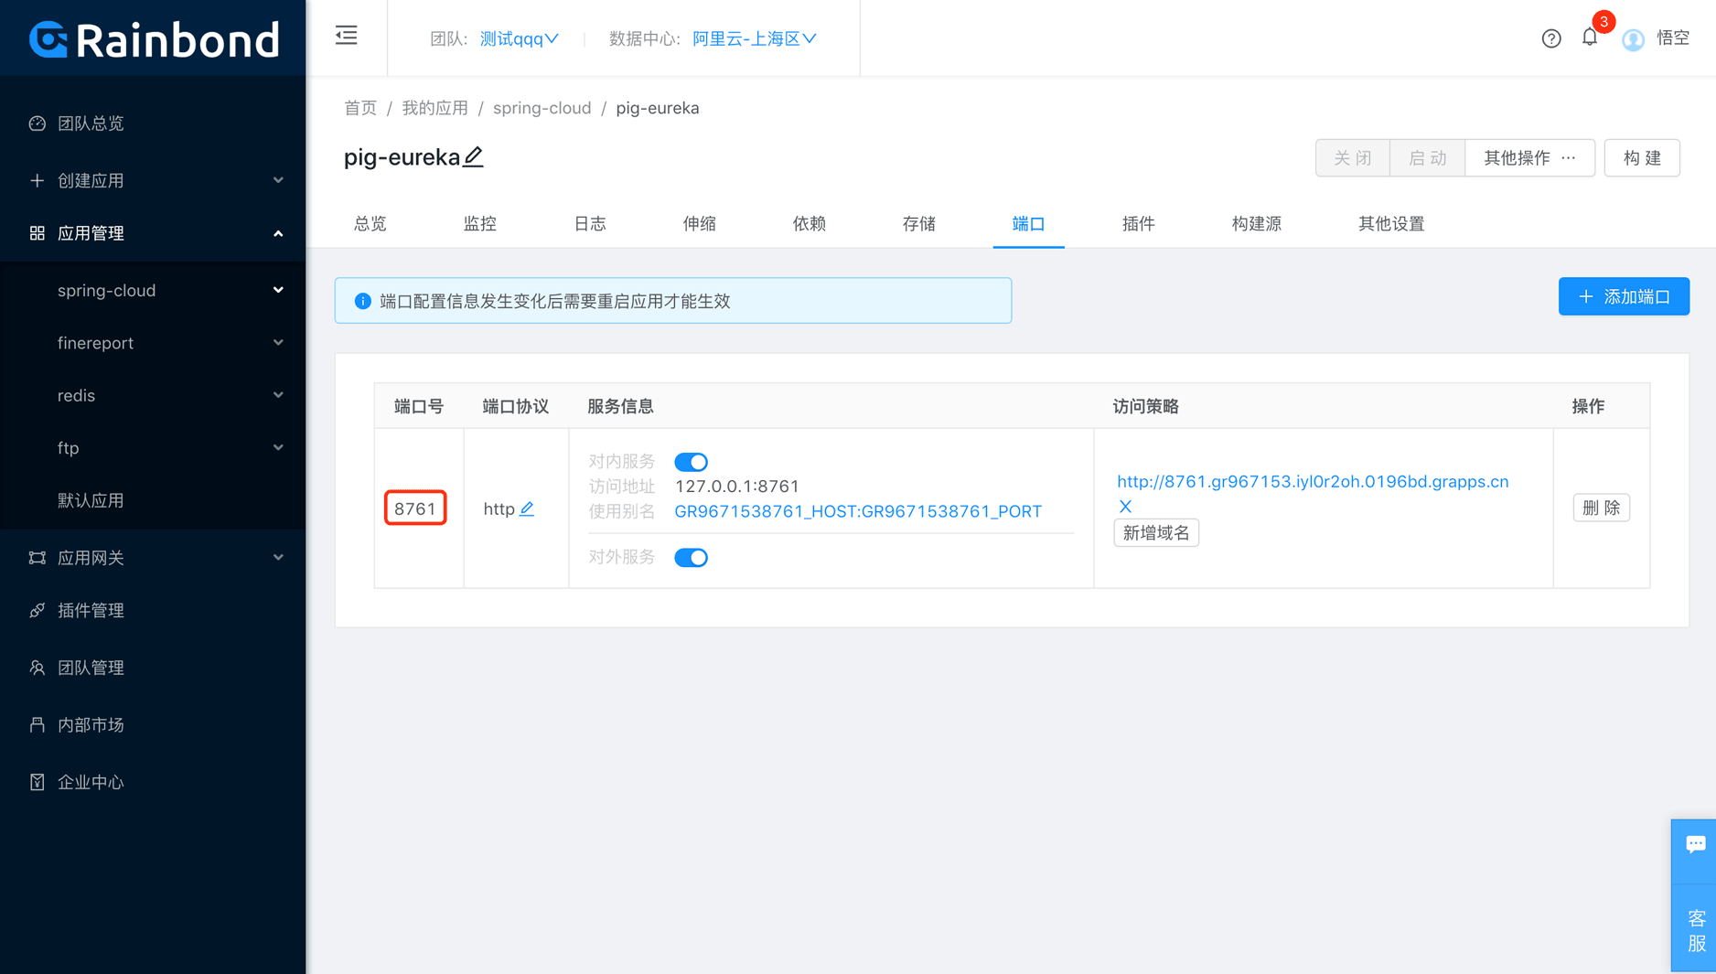Toggle the 对内服务 switch
This screenshot has height=974, width=1716.
pos(691,462)
